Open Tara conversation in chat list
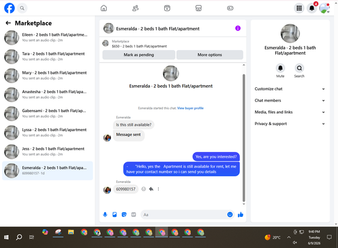Image resolution: width=338 pixels, height=248 pixels. 47,57
